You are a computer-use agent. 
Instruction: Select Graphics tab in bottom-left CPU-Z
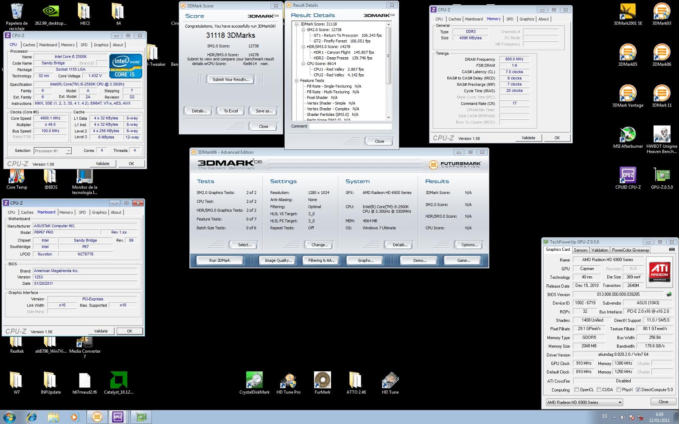tap(99, 212)
